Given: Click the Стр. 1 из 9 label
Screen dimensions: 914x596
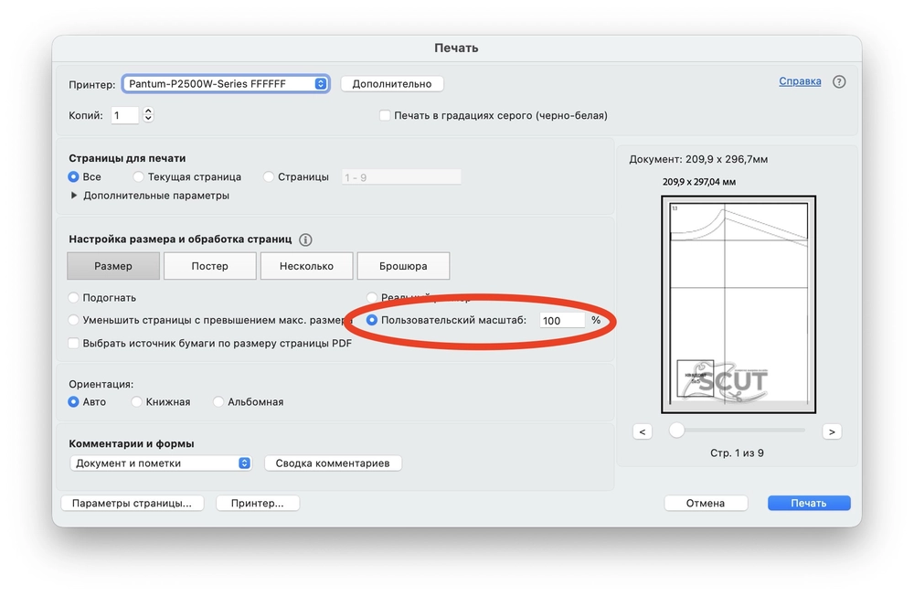Looking at the screenshot, I should [x=737, y=453].
